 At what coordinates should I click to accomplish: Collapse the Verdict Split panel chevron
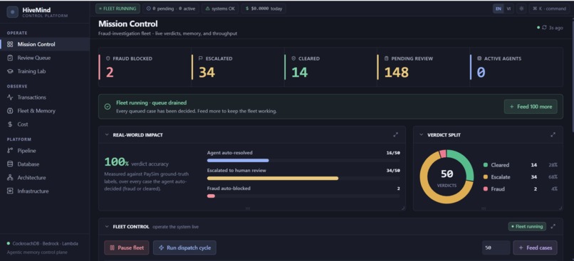click(422, 134)
